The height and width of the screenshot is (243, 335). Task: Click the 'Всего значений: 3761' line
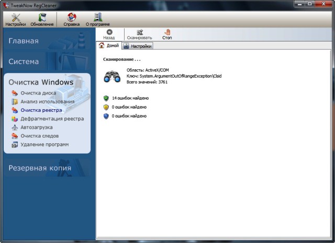click(147, 82)
